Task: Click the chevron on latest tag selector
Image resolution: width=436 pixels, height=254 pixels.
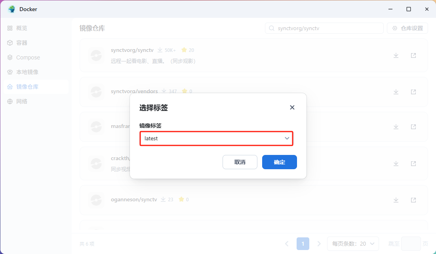Action: click(287, 138)
